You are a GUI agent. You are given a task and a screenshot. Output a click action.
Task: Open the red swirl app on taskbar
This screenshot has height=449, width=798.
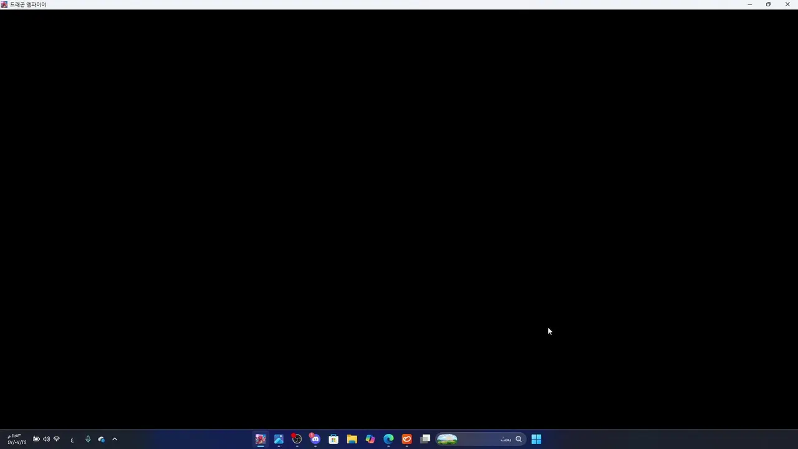coord(407,439)
